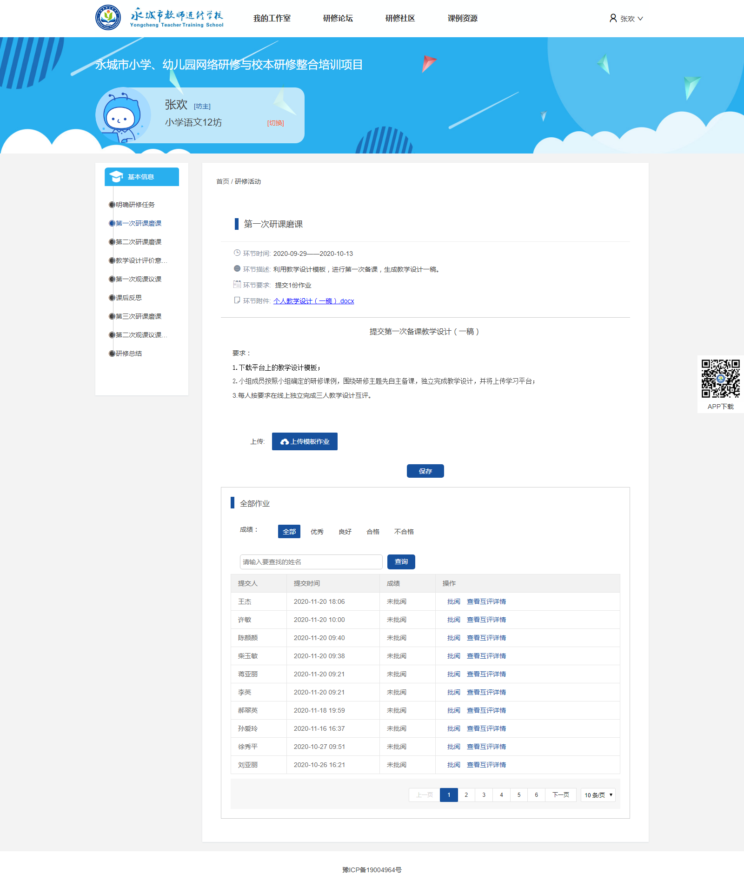
Task: Go to page 3 of the assignment list
Action: [484, 795]
